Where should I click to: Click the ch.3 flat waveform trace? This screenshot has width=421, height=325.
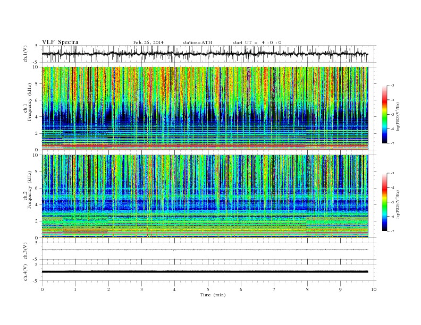click(x=205, y=250)
